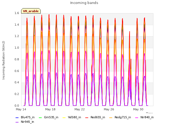This screenshot has width=169, height=127.
Task: Click the May 26 x-axis tick label
Action: click(109, 109)
